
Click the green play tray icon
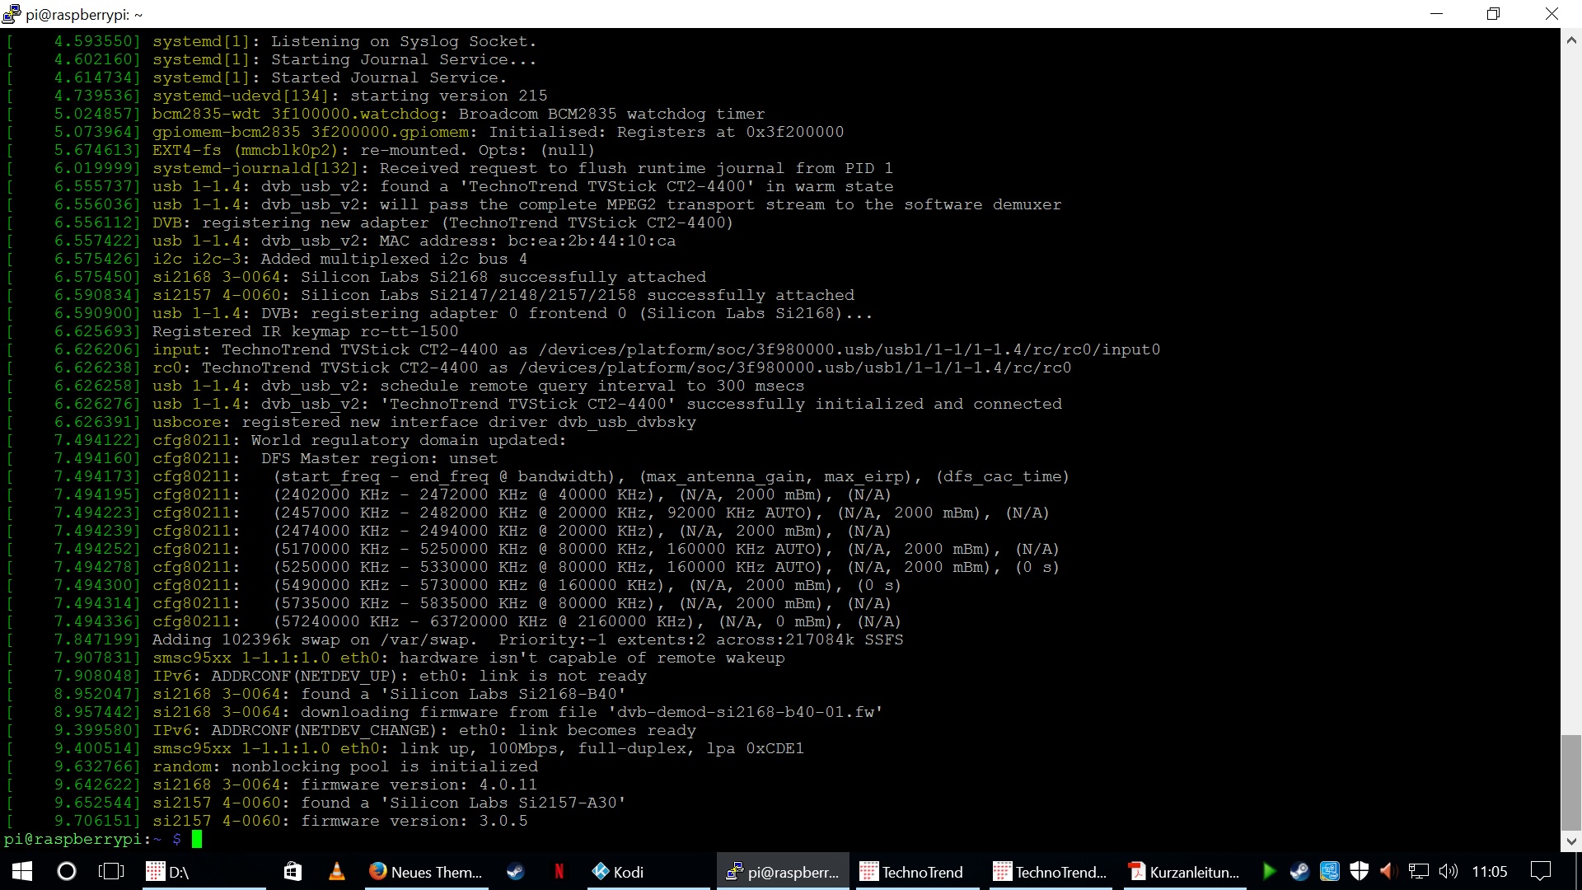pyautogui.click(x=1269, y=871)
